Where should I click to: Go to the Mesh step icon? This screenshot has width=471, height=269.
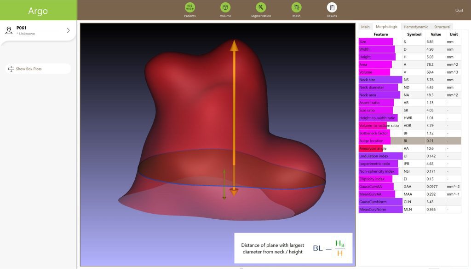[x=296, y=7]
